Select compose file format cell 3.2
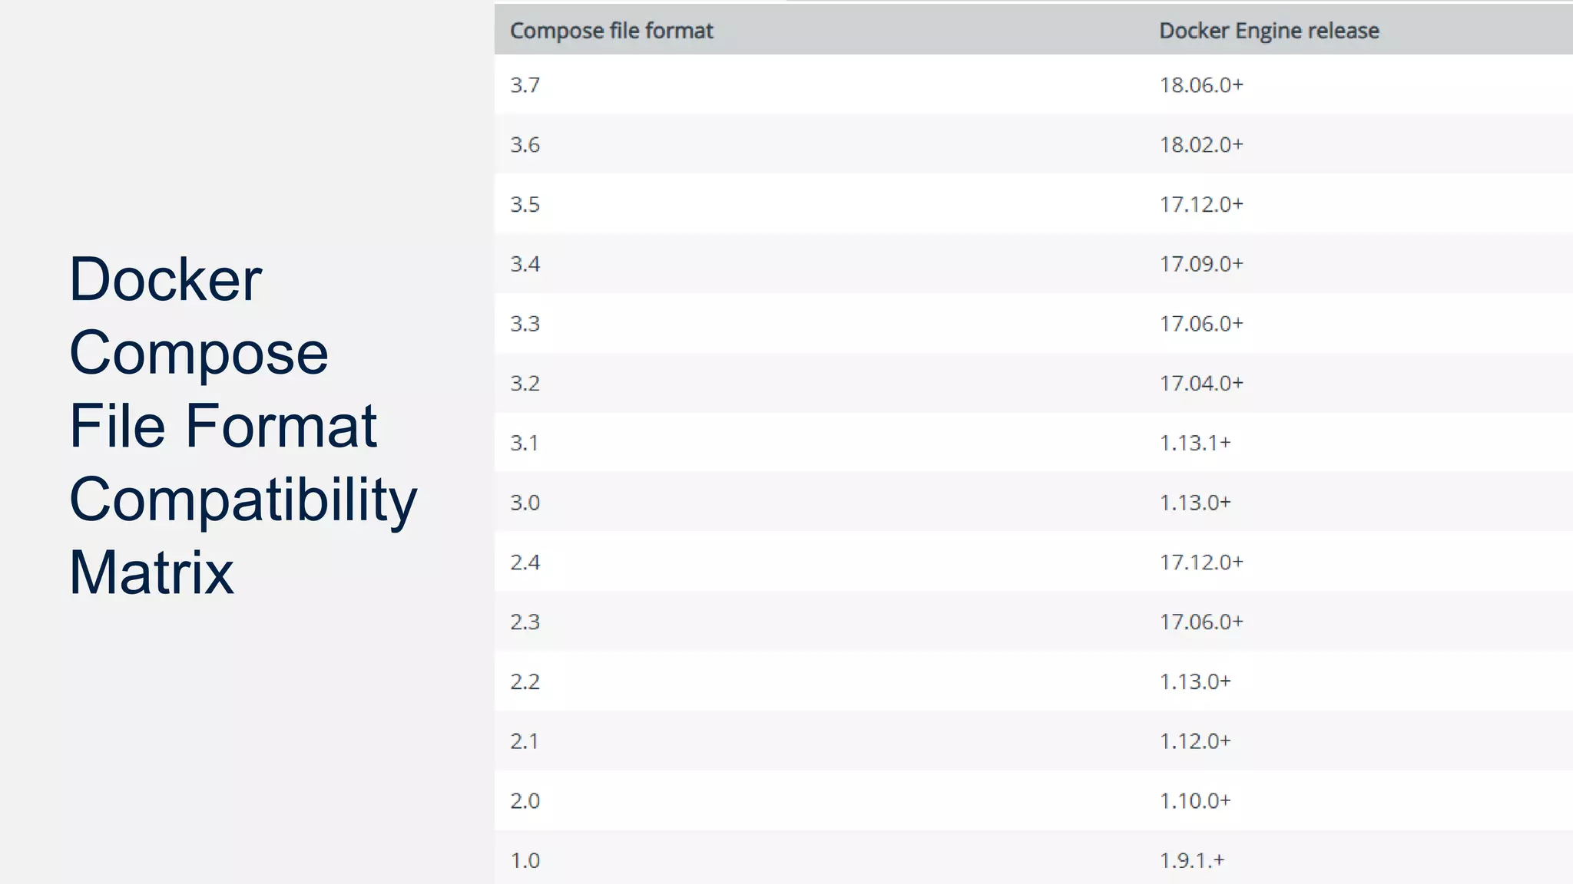 [525, 383]
